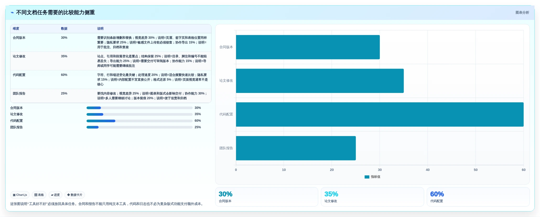Click the 40 tick on the chart x-axis
Screen dimensions: 540x217
428,170
